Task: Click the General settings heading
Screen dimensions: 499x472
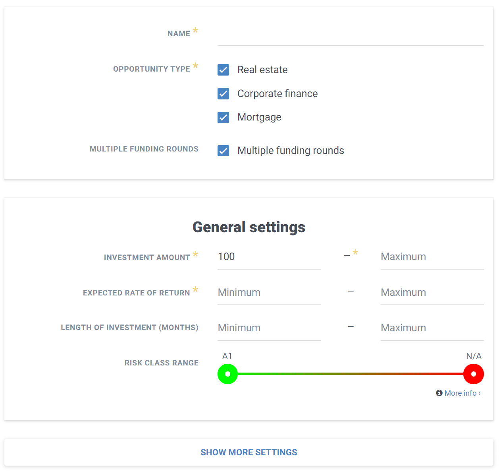Action: [249, 227]
